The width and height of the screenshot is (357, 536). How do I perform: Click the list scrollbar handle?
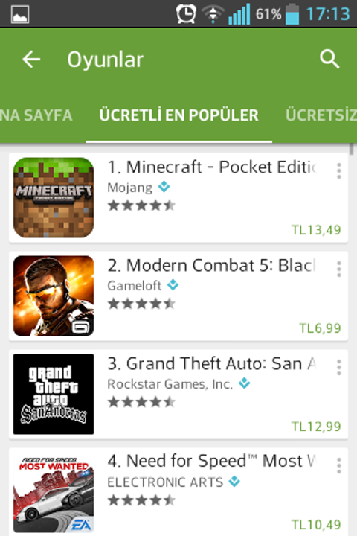[x=352, y=150]
